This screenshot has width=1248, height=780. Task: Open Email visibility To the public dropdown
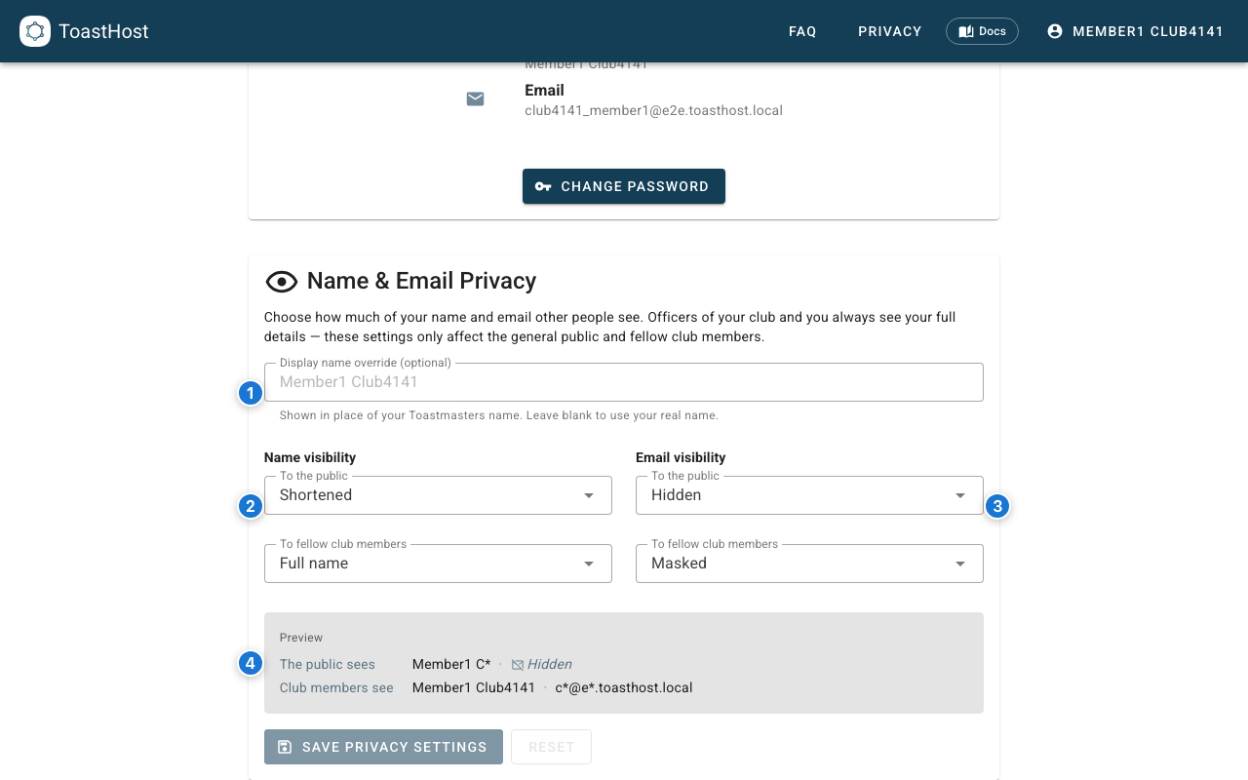(x=809, y=495)
